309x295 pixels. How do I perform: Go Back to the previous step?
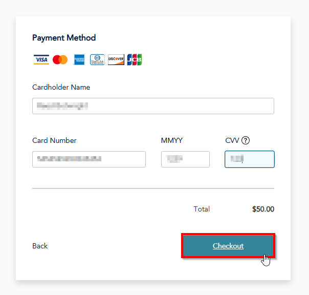40,246
